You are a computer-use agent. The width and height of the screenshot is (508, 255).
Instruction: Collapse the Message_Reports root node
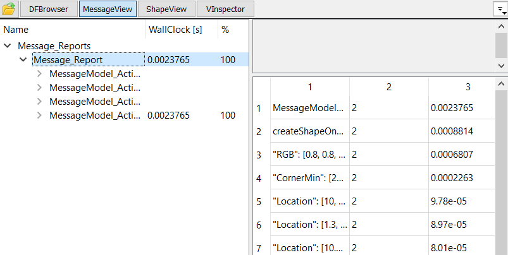pos(8,46)
